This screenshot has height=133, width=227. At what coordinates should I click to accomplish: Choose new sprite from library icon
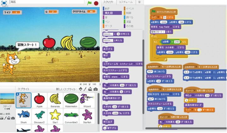click(81, 89)
